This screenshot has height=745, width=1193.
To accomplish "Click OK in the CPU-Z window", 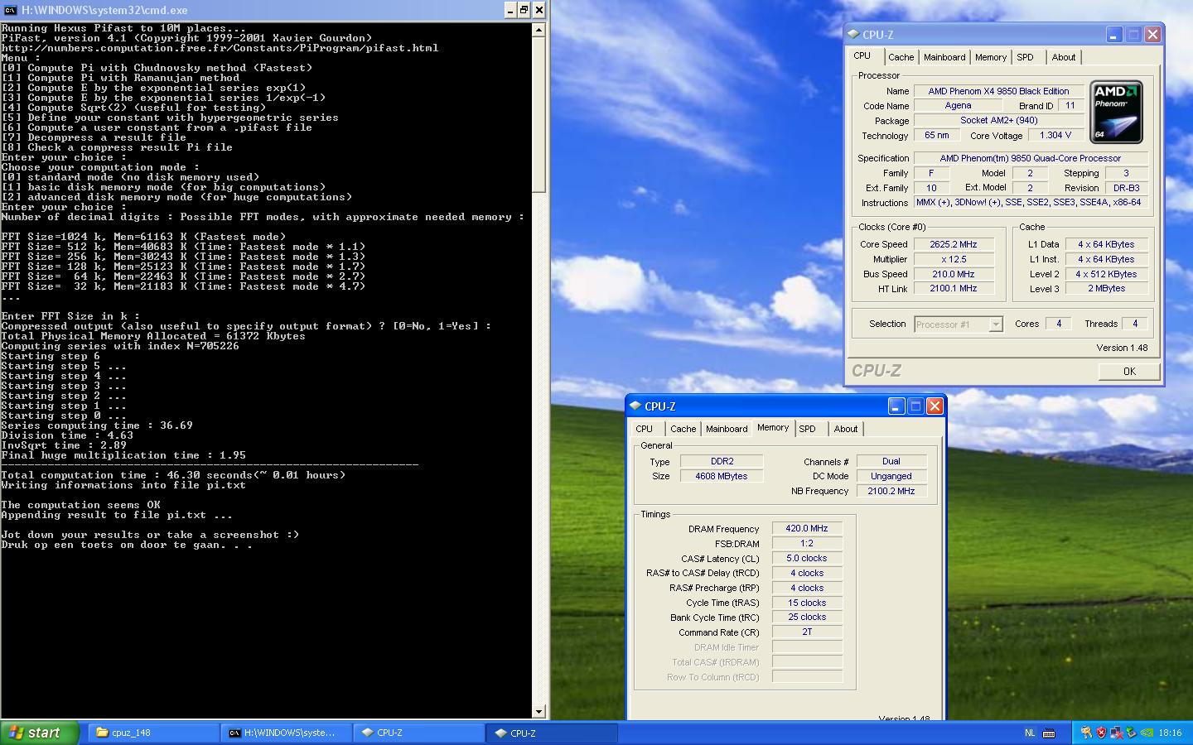I will (x=1129, y=372).
